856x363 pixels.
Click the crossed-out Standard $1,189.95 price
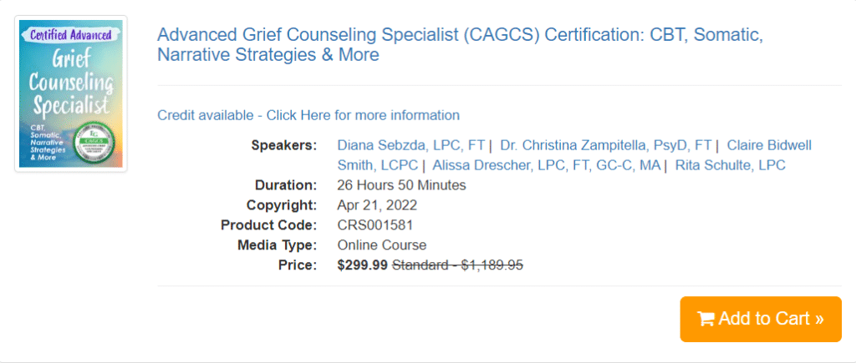tap(458, 265)
